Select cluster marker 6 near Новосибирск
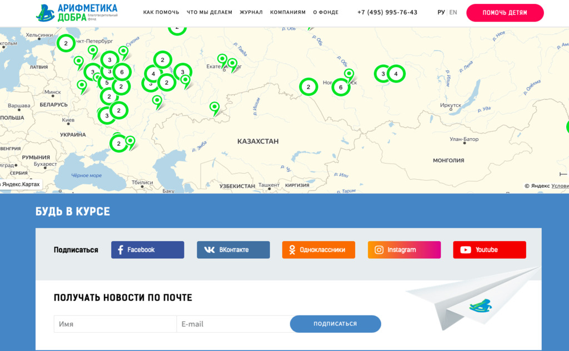The width and height of the screenshot is (569, 351). pyautogui.click(x=341, y=87)
